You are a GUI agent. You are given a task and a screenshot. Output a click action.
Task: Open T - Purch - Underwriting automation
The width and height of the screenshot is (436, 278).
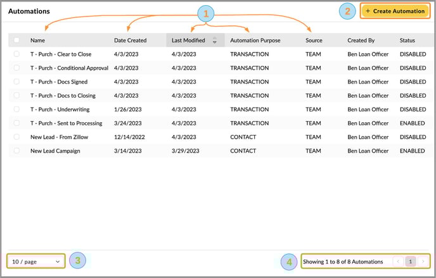tap(60, 110)
